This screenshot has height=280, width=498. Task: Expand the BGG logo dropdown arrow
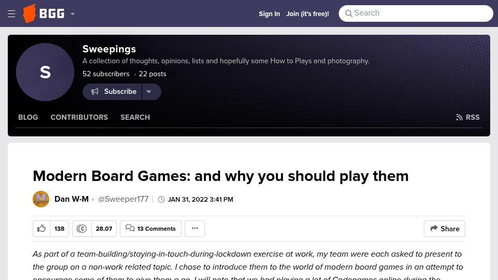coord(73,14)
